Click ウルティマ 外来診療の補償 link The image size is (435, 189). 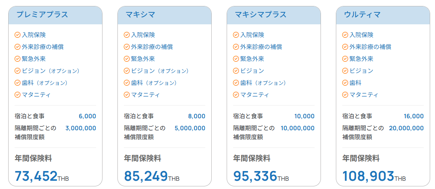tap(370, 47)
